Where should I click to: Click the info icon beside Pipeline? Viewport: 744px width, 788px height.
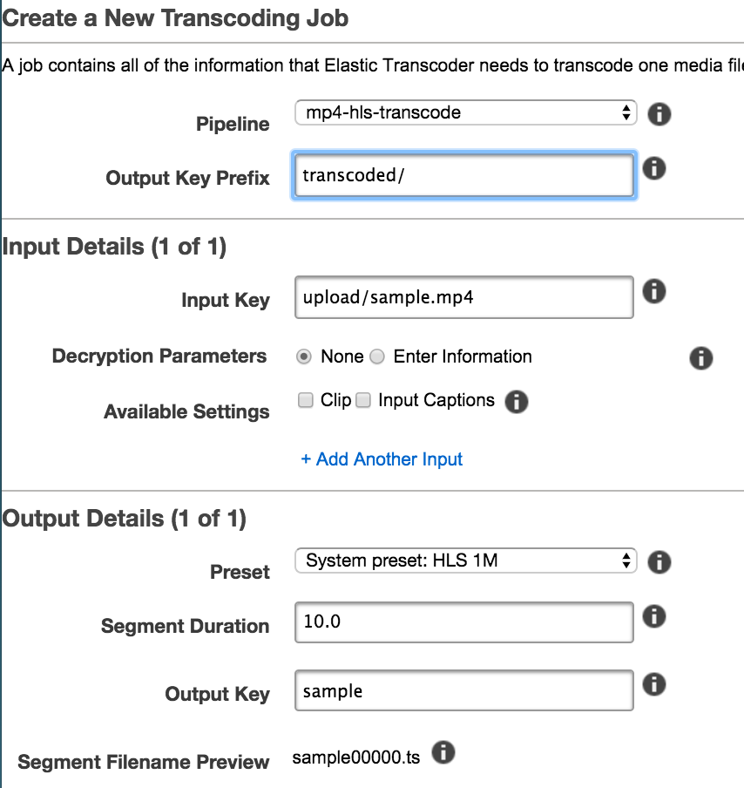[x=659, y=113]
